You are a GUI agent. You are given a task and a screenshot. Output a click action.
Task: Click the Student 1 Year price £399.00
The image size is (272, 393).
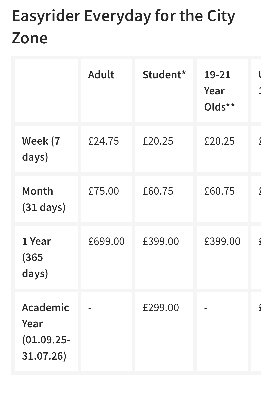click(161, 241)
